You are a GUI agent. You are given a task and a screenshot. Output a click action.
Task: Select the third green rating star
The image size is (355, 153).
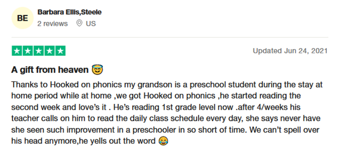click(x=38, y=51)
